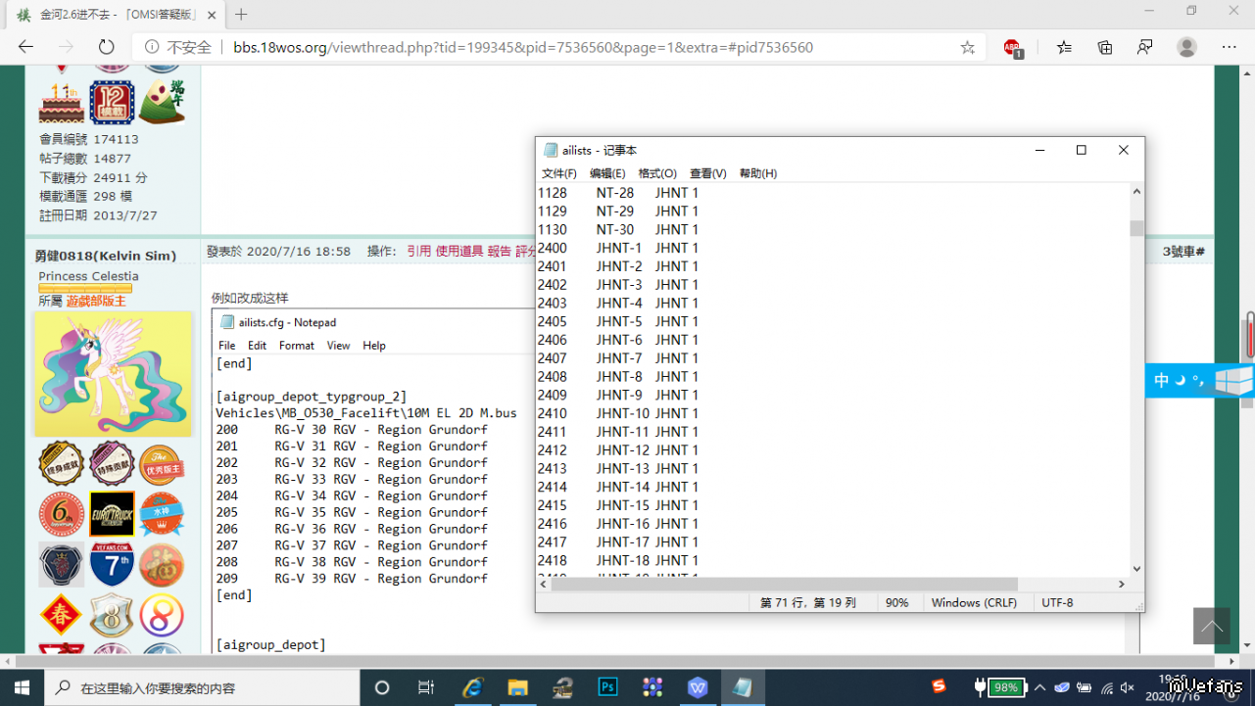Refresh the forum page

[106, 47]
